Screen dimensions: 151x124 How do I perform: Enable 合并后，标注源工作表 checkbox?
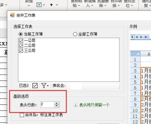pos(22,115)
